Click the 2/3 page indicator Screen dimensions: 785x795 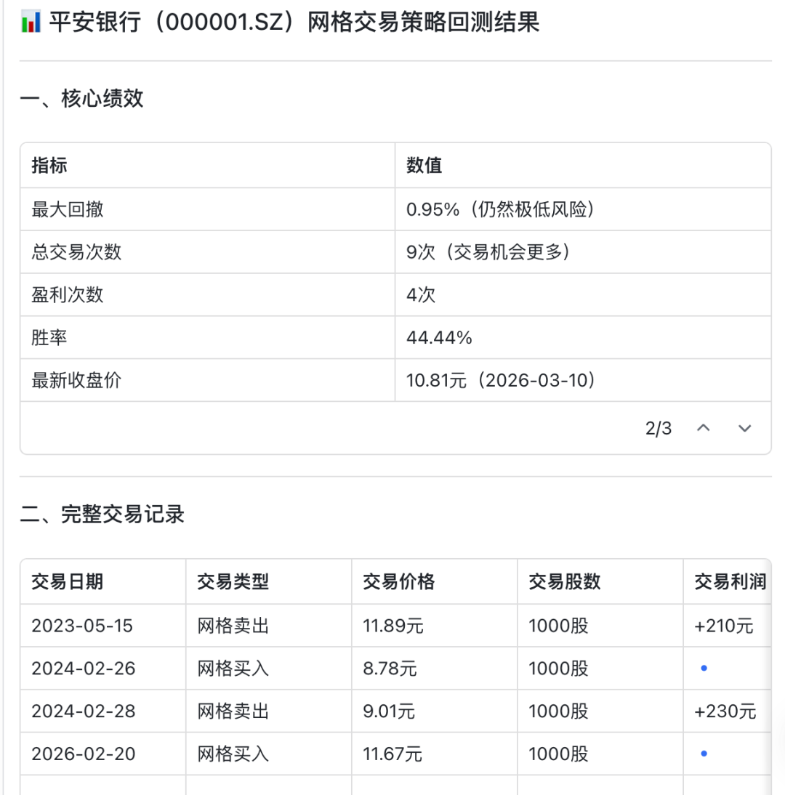pos(659,429)
